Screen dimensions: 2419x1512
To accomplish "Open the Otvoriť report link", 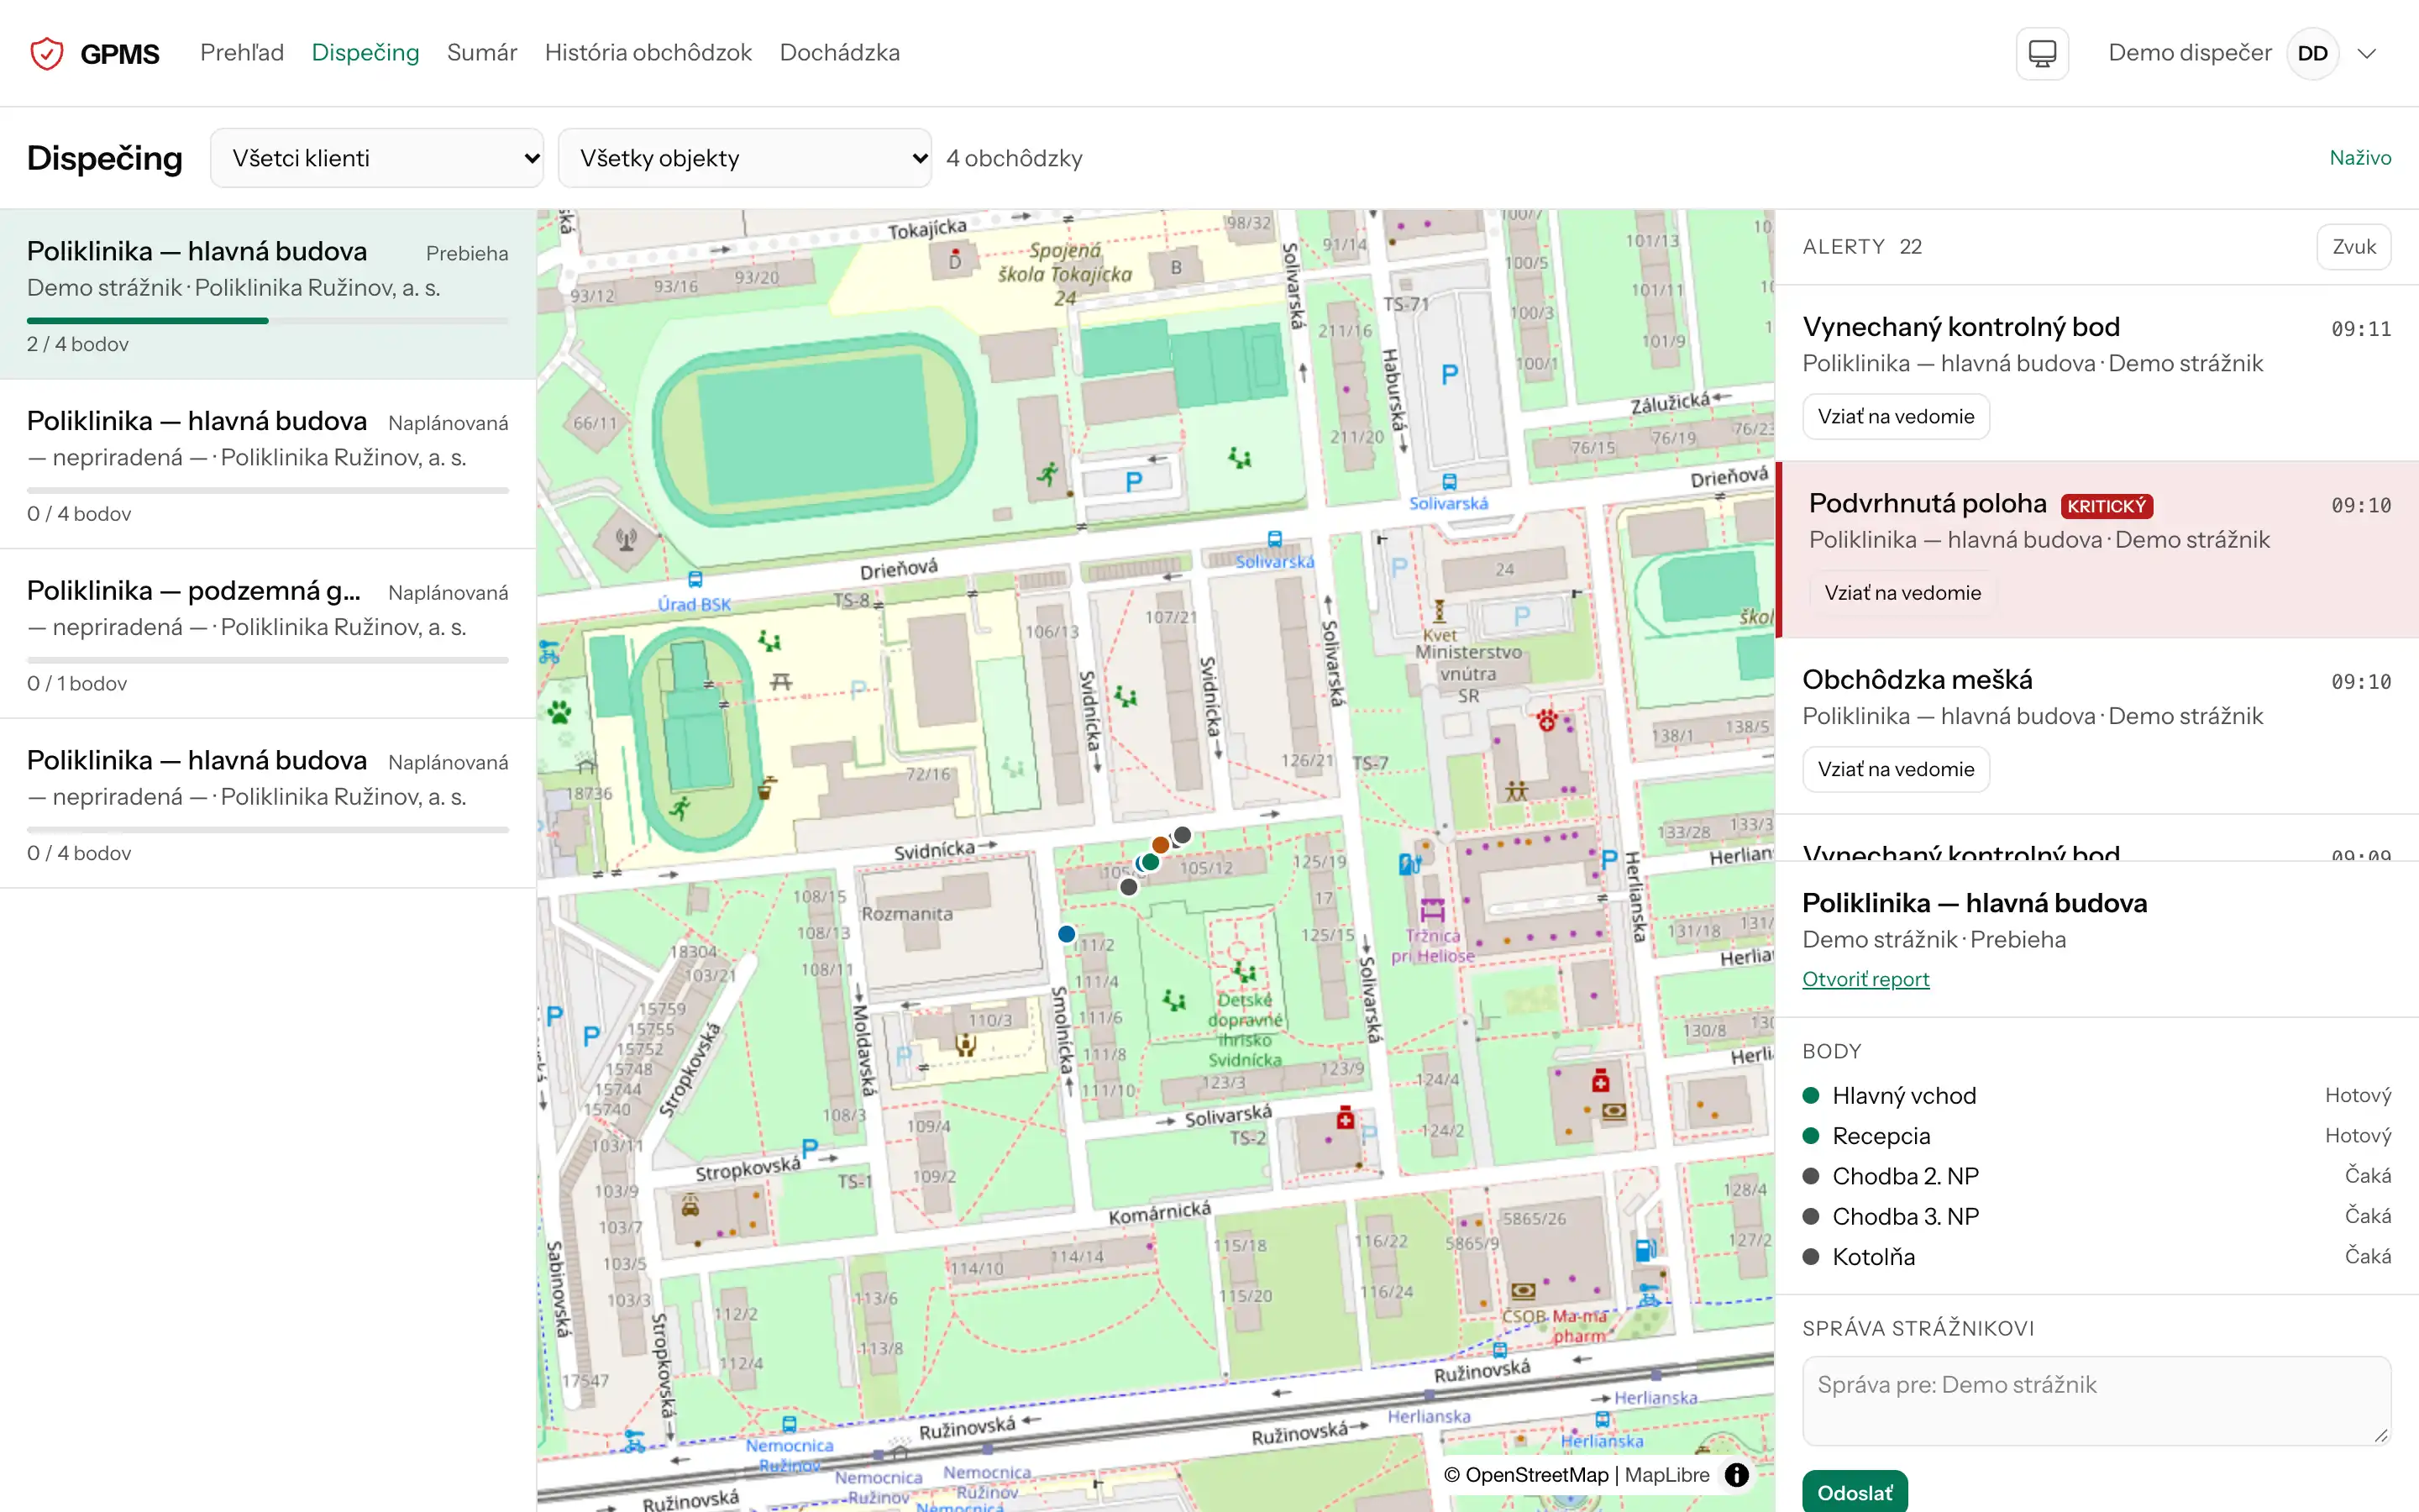I will [x=1865, y=979].
